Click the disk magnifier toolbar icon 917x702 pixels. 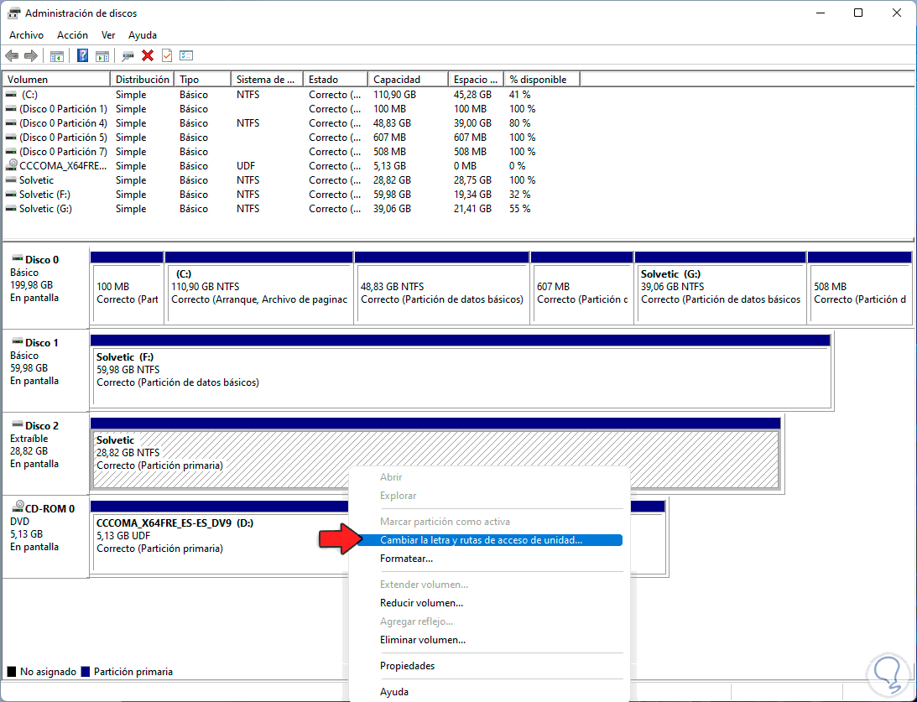click(x=128, y=55)
